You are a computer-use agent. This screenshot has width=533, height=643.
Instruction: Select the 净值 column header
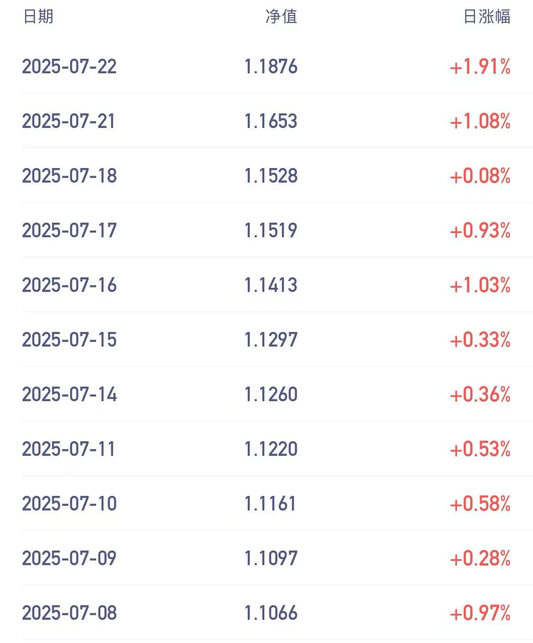click(281, 17)
